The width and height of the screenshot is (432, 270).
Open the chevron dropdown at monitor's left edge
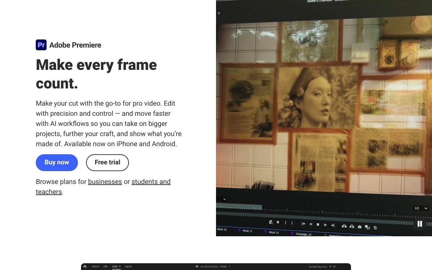click(224, 199)
